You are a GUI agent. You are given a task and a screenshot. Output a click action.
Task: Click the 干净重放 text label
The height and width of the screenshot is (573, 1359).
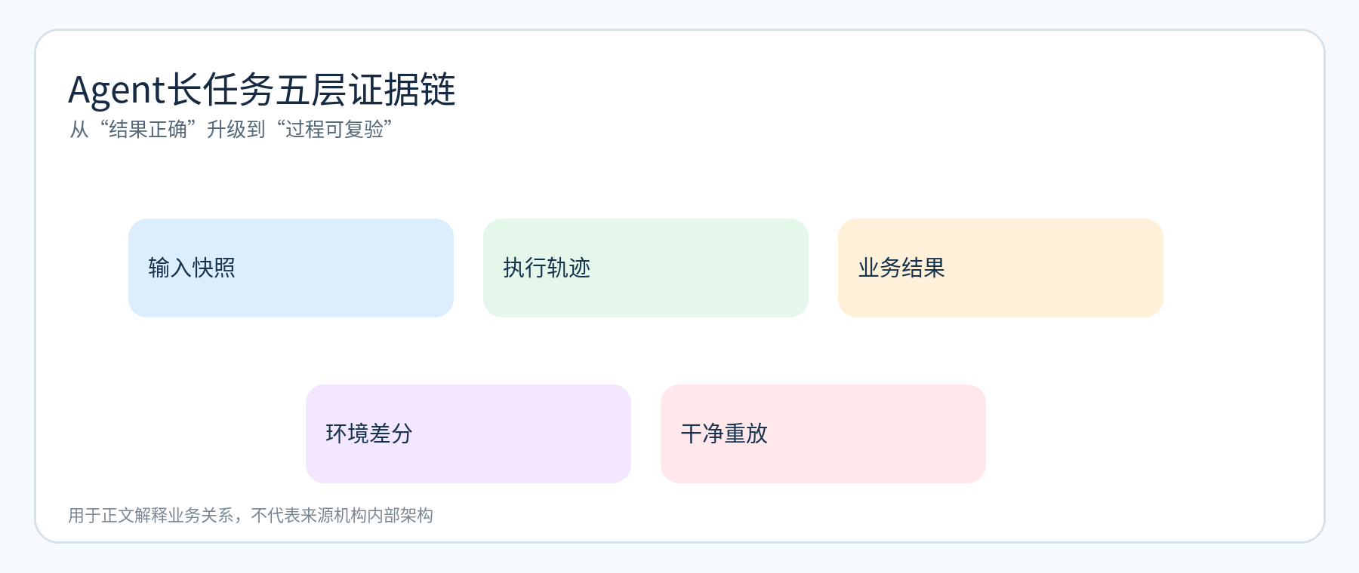coord(724,434)
